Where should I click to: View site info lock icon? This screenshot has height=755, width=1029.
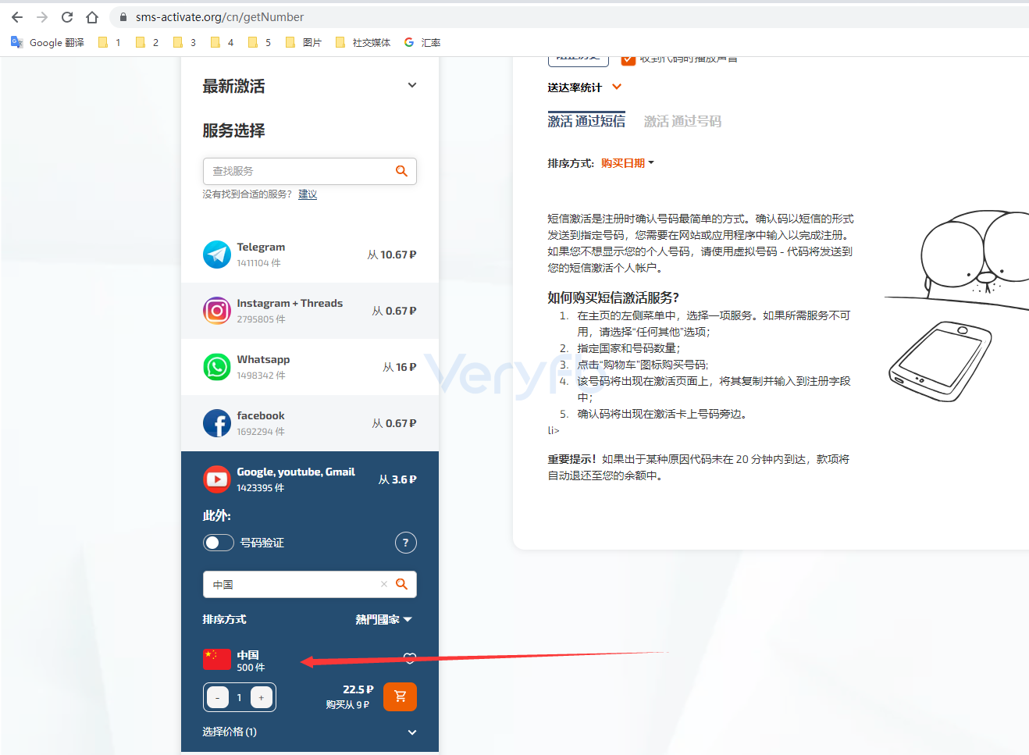[123, 17]
